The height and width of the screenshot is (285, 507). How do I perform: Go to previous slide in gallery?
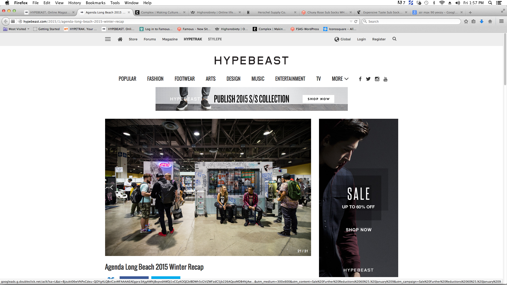point(111,187)
